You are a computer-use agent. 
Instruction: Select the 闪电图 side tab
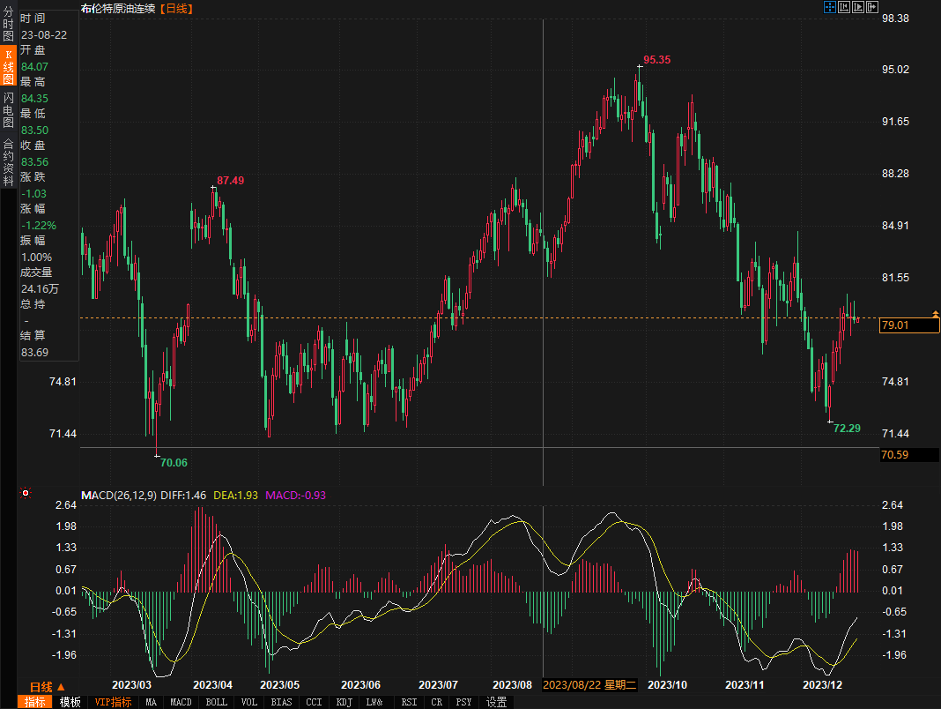coord(8,109)
